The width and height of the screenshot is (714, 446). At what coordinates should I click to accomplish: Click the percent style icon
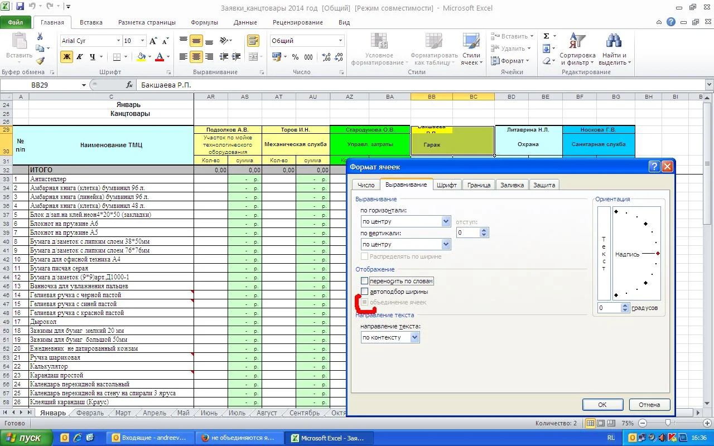[x=295, y=57]
